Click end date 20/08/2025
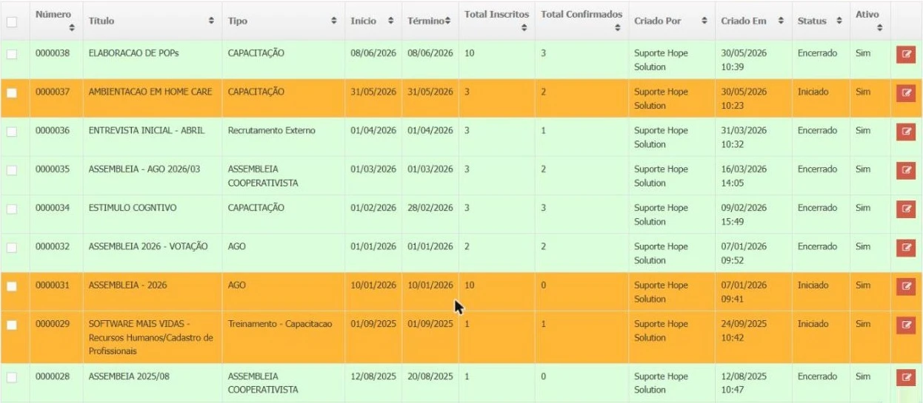This screenshot has height=403, width=923. click(430, 376)
